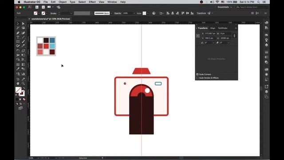Open the Apple menu
Screen dimensions: 284x160
click(x=19, y=2)
